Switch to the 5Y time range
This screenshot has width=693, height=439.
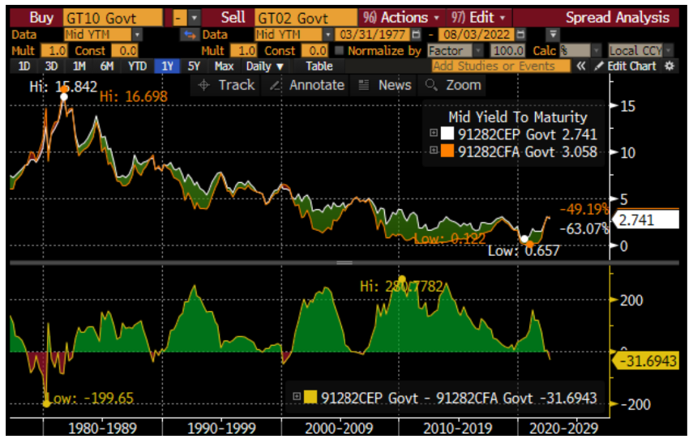192,66
